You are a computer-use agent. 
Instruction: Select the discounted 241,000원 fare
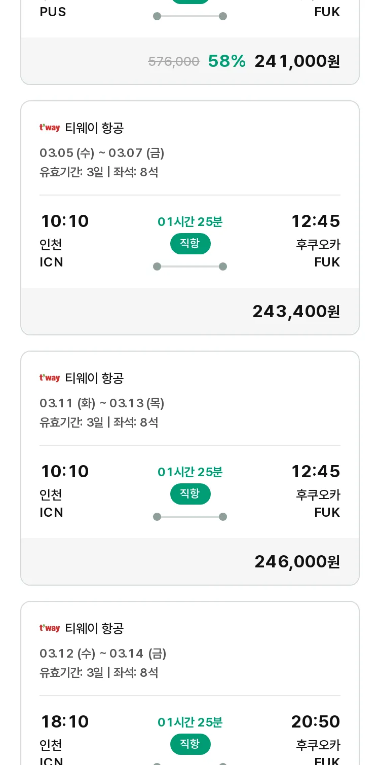(x=297, y=61)
